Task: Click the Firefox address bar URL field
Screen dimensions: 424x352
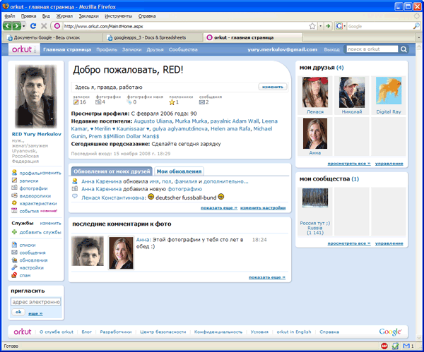Action: pyautogui.click(x=185, y=26)
